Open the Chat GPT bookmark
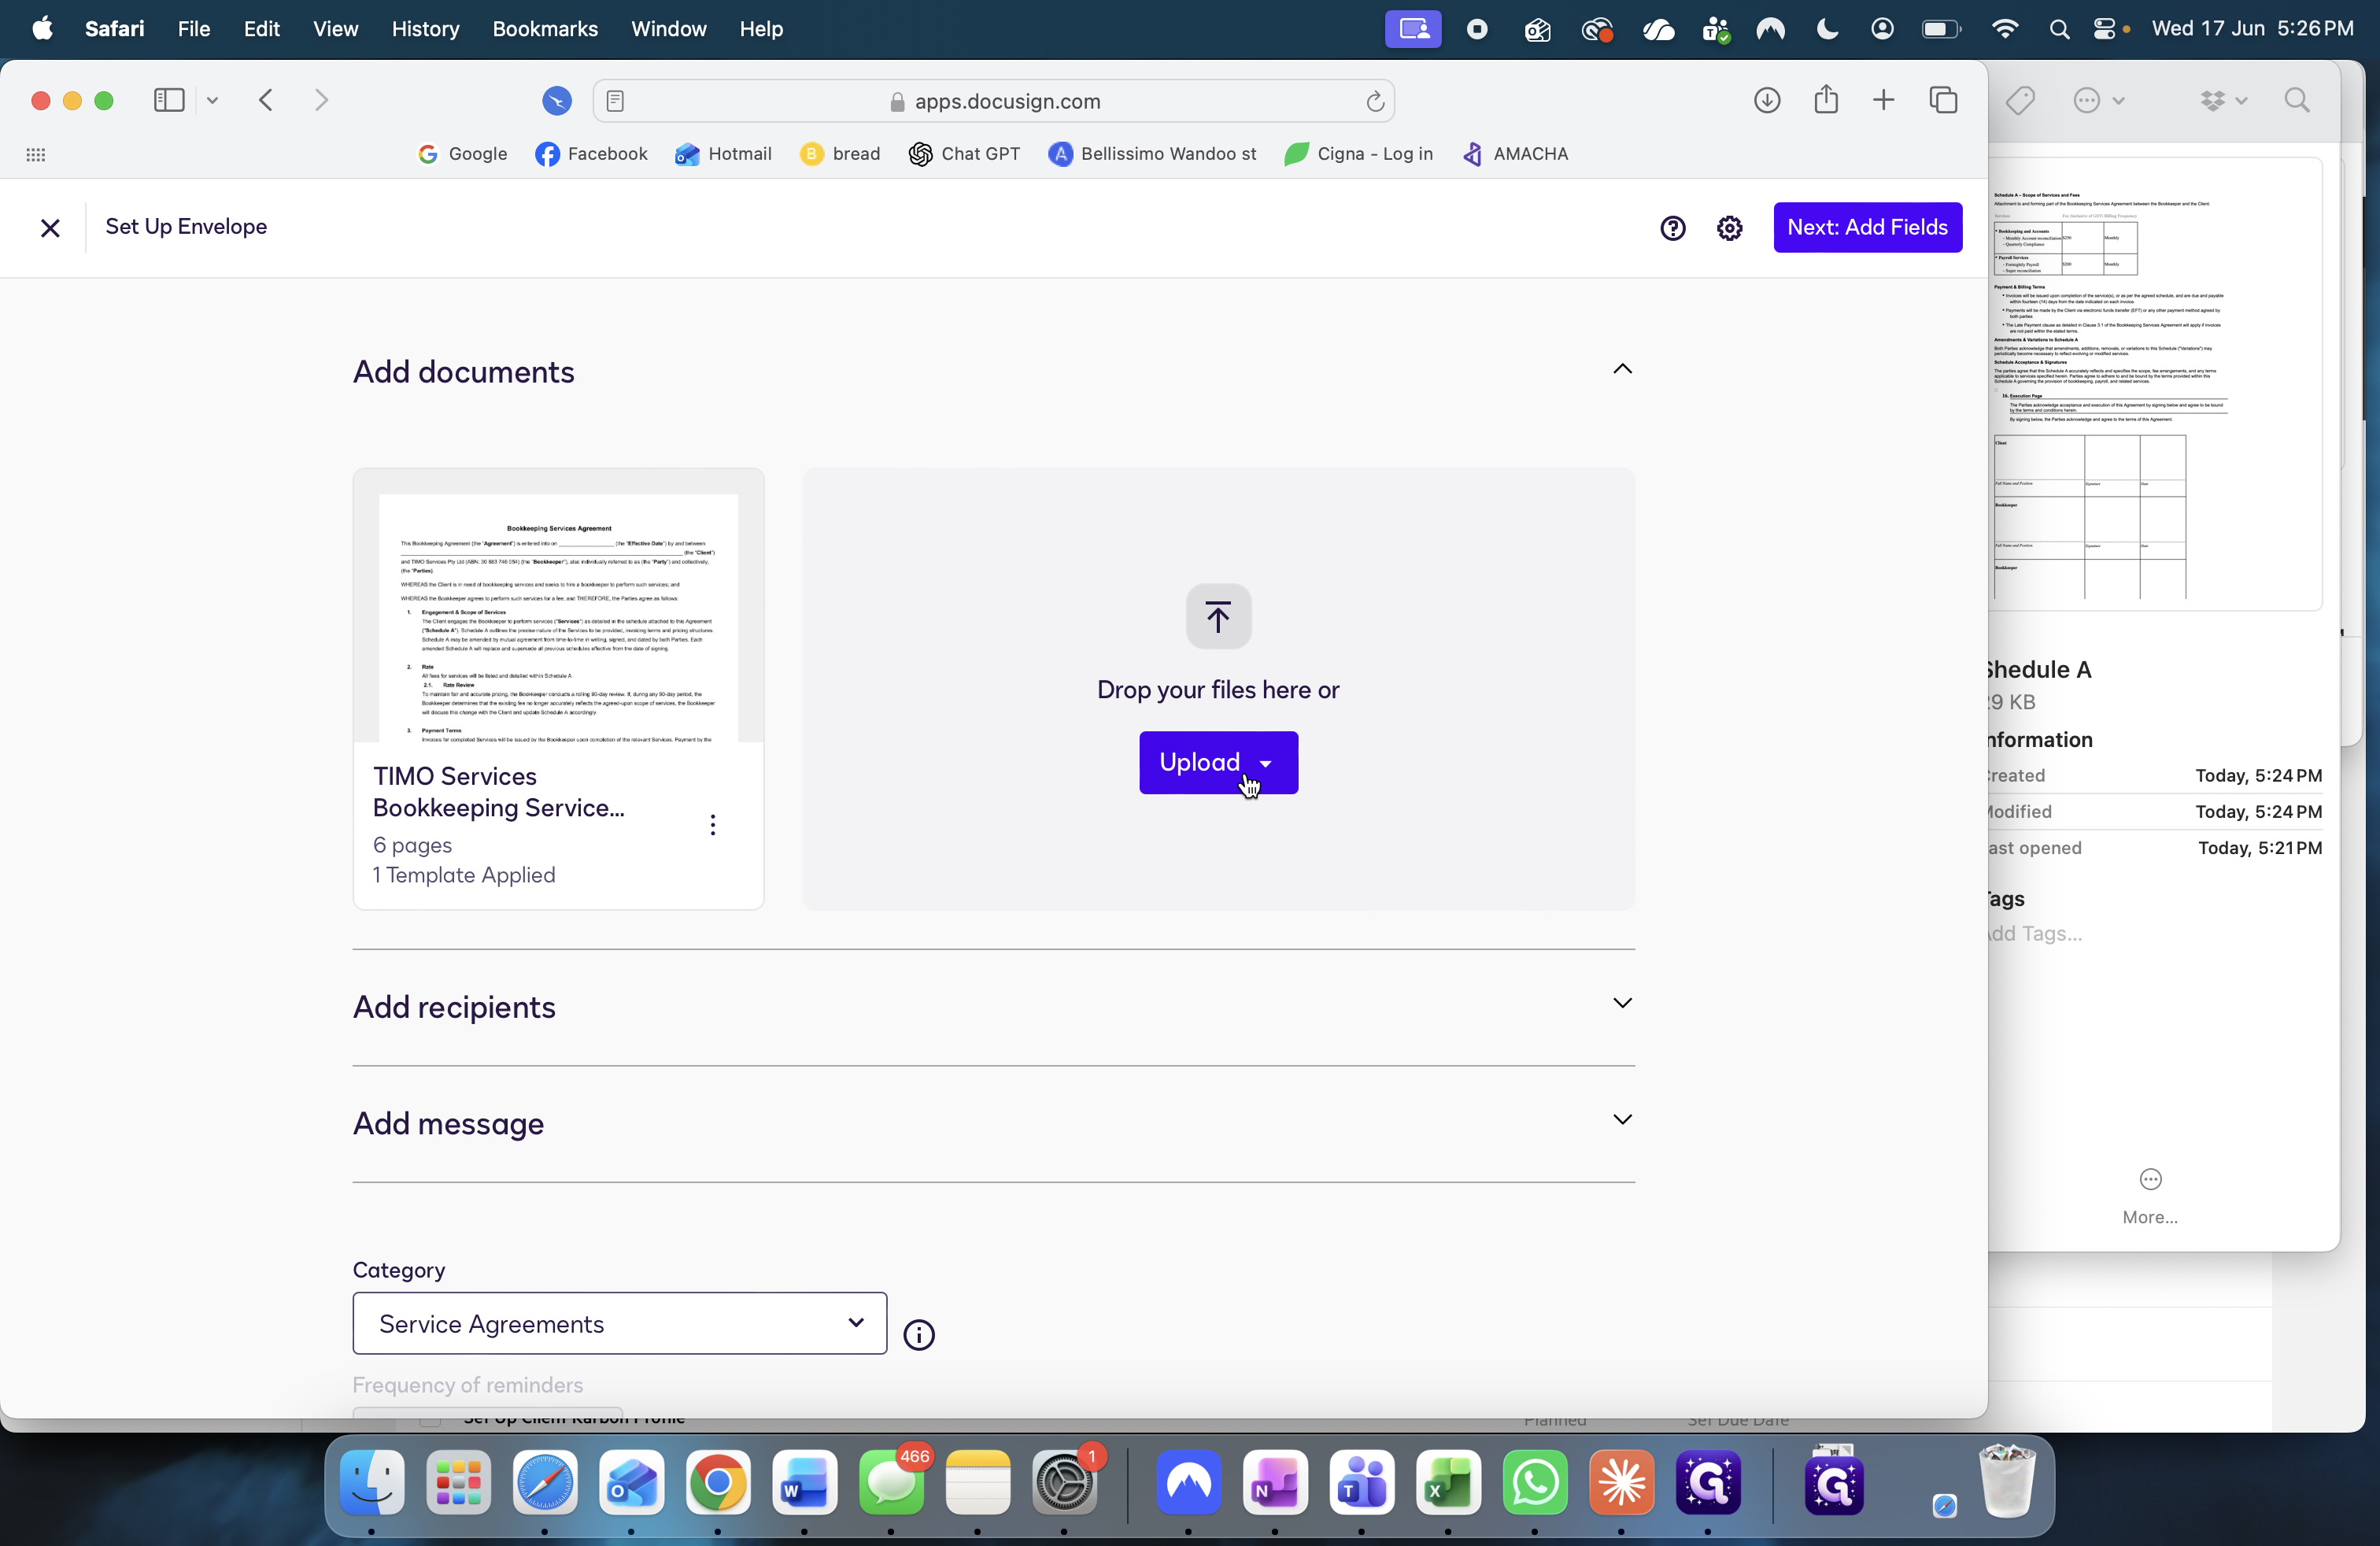The width and height of the screenshot is (2380, 1546). (x=964, y=154)
